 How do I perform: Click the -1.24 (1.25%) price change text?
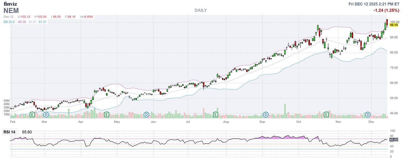[x=386, y=10]
